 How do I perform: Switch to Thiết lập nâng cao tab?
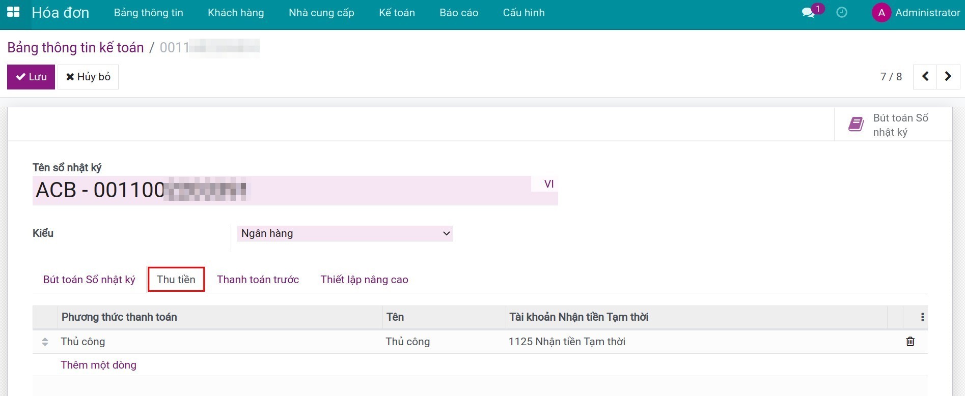pos(364,280)
